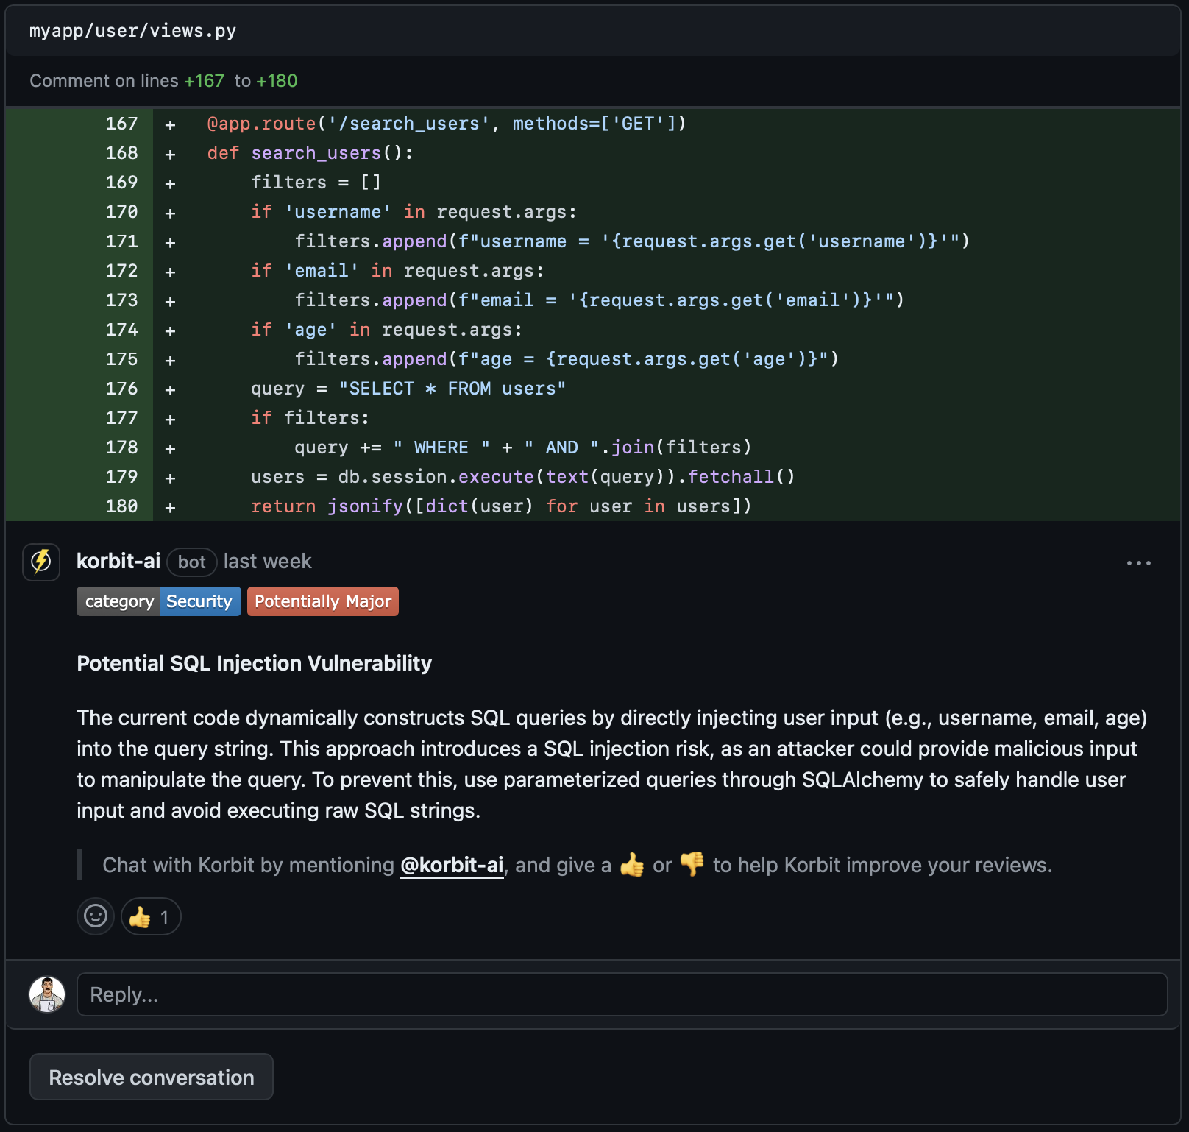This screenshot has height=1132, width=1189.
Task: Select line number 171
Action: click(x=121, y=241)
